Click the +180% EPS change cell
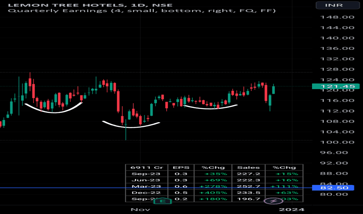Screen dimensions: 363x214 tap(213, 199)
